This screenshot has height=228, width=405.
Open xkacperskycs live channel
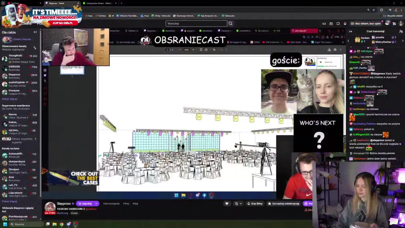tap(20, 163)
